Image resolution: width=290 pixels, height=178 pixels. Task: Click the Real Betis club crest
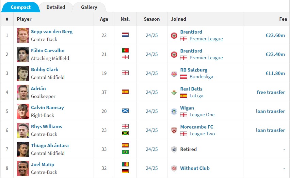(174, 92)
